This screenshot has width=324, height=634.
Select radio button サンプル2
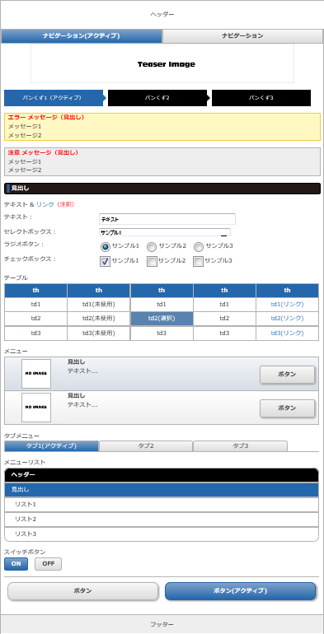tap(152, 247)
